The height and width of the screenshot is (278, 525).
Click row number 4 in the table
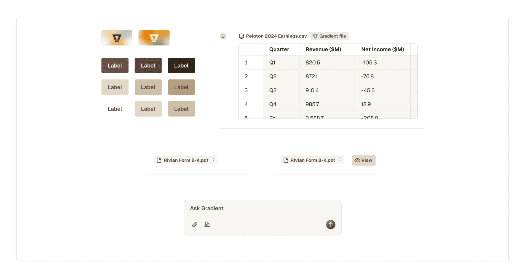251,104
